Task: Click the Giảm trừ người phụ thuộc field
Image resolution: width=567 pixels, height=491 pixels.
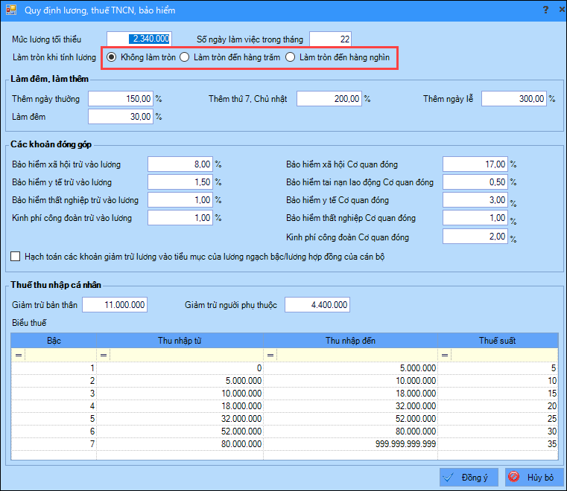Action: 317,305
